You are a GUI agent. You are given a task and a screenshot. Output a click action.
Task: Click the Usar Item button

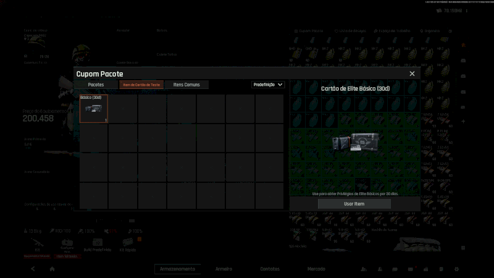(x=354, y=204)
